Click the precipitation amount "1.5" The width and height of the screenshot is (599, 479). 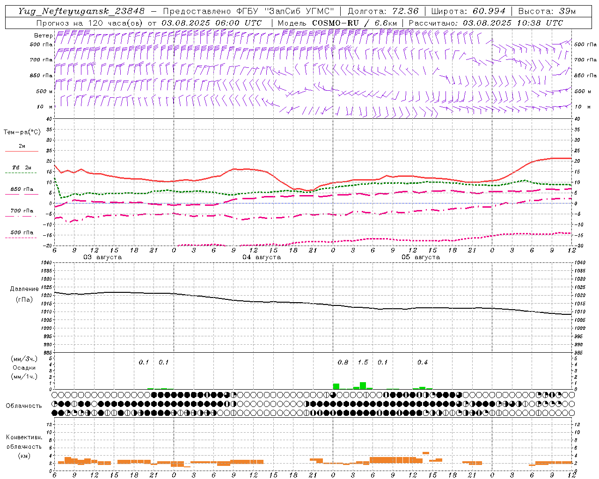point(363,363)
